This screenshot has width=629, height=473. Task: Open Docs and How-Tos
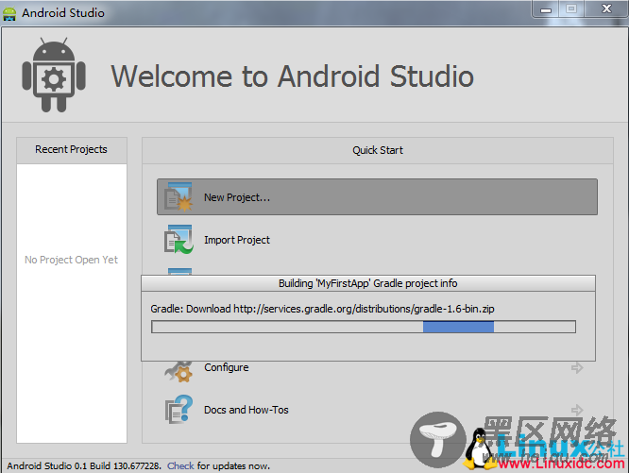(x=246, y=410)
